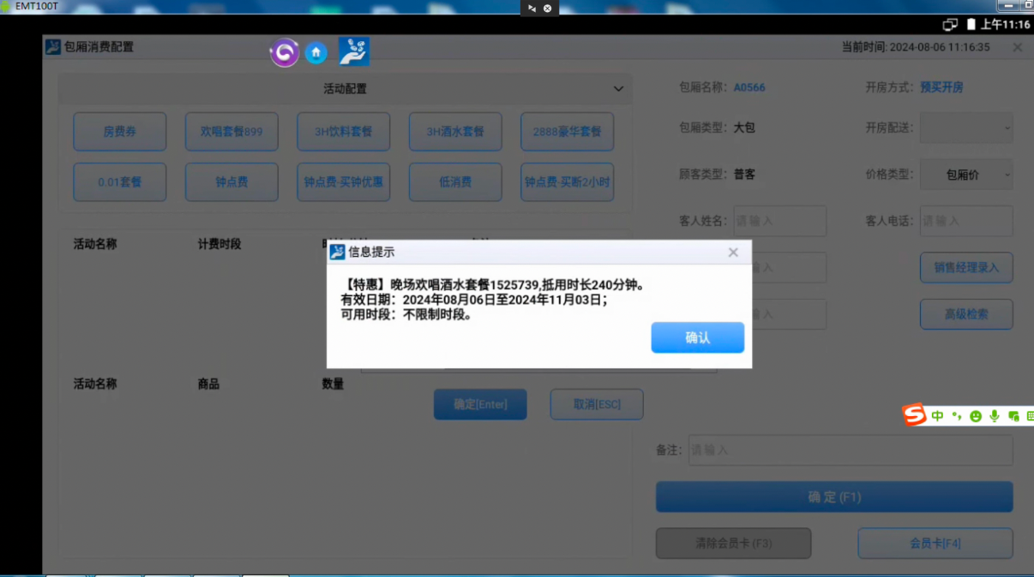
Task: Open the 价格类型 dropdown showing 包厢价
Action: [966, 174]
